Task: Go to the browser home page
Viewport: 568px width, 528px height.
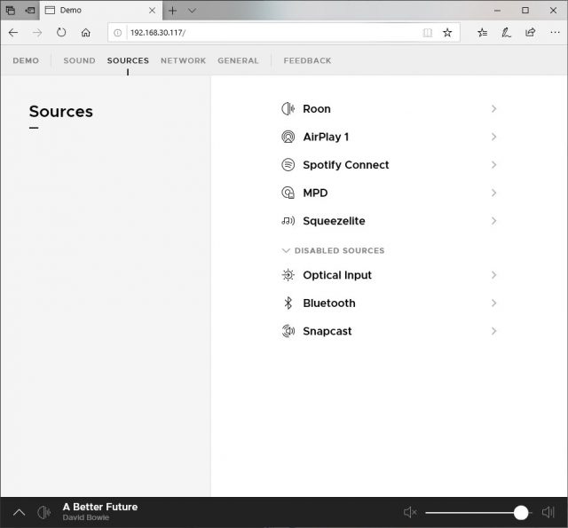Action: pos(85,33)
